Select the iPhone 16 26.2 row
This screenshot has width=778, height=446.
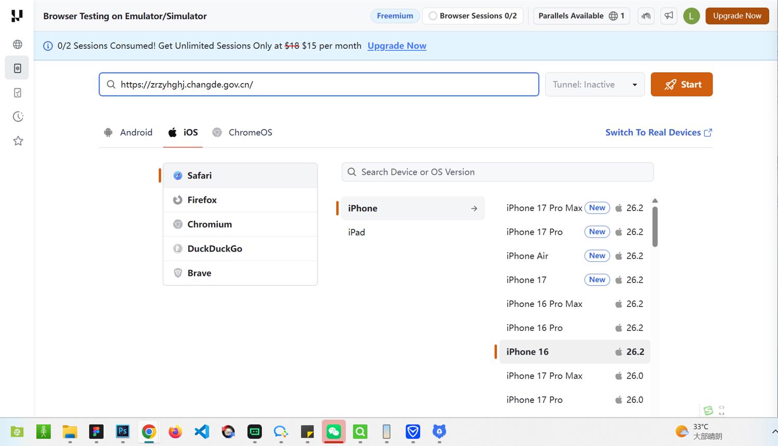575,352
